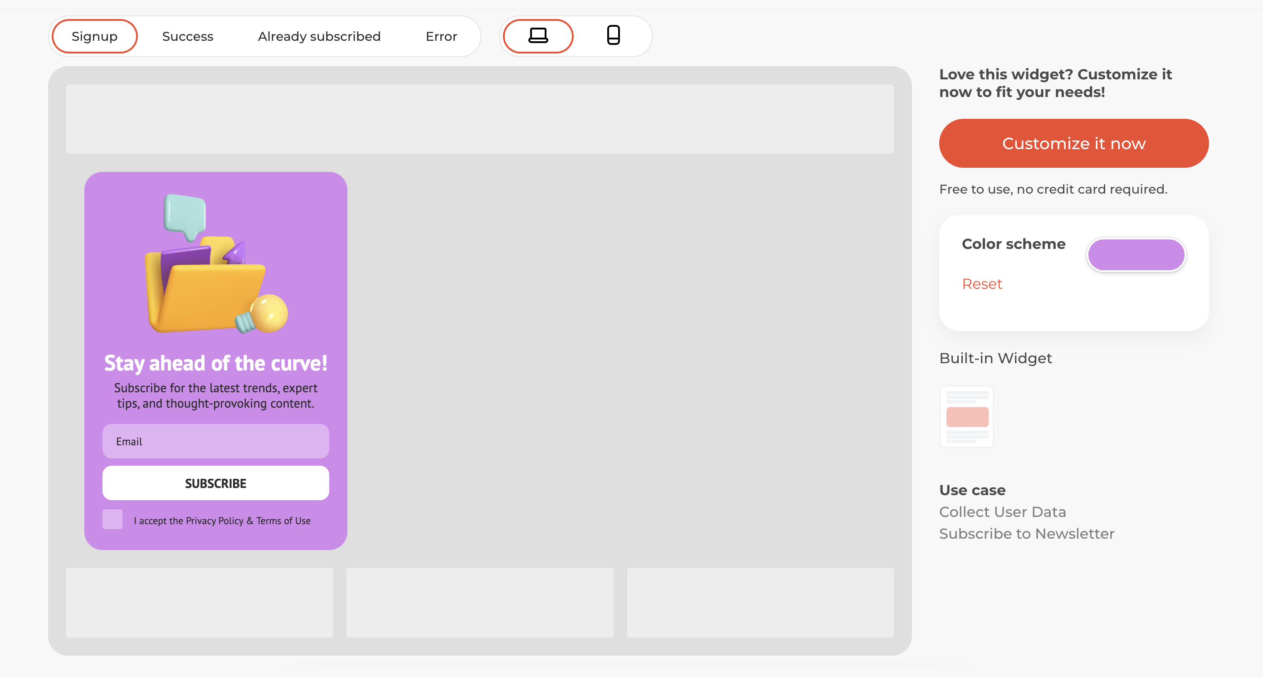Screen dimensions: 1263x677
Task: Switch to desktop laptop preview
Action: [x=538, y=36]
